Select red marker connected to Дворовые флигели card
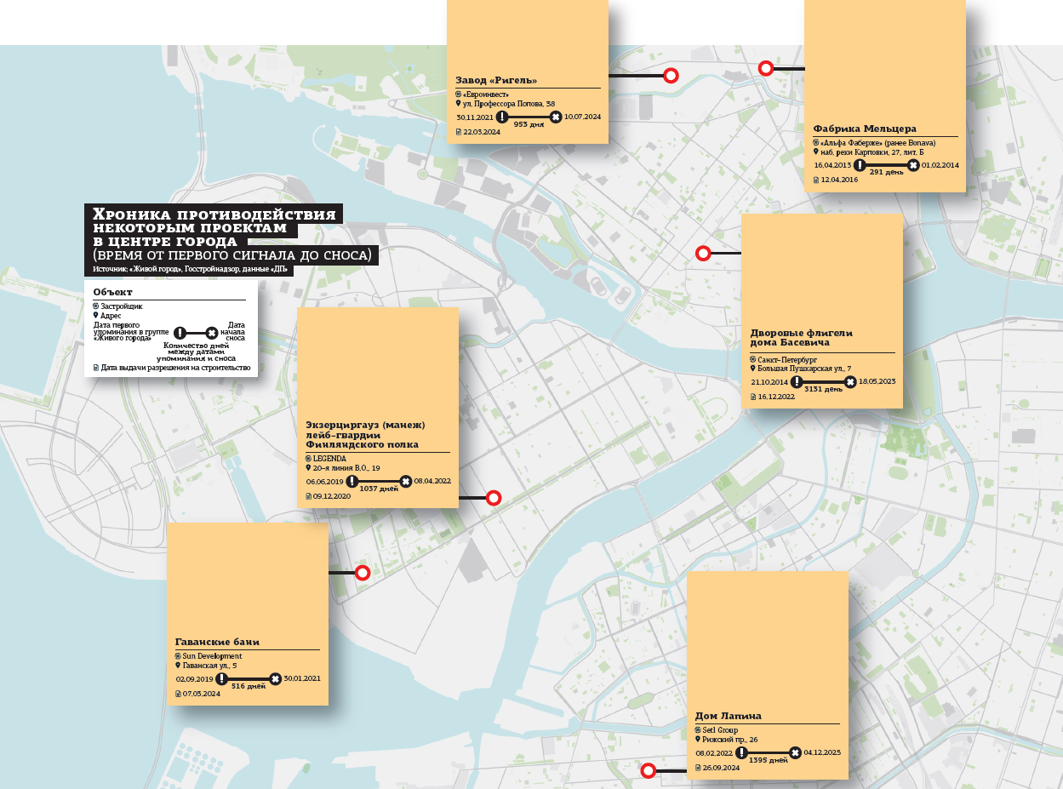Viewport: 1063px width, 789px height. [703, 253]
